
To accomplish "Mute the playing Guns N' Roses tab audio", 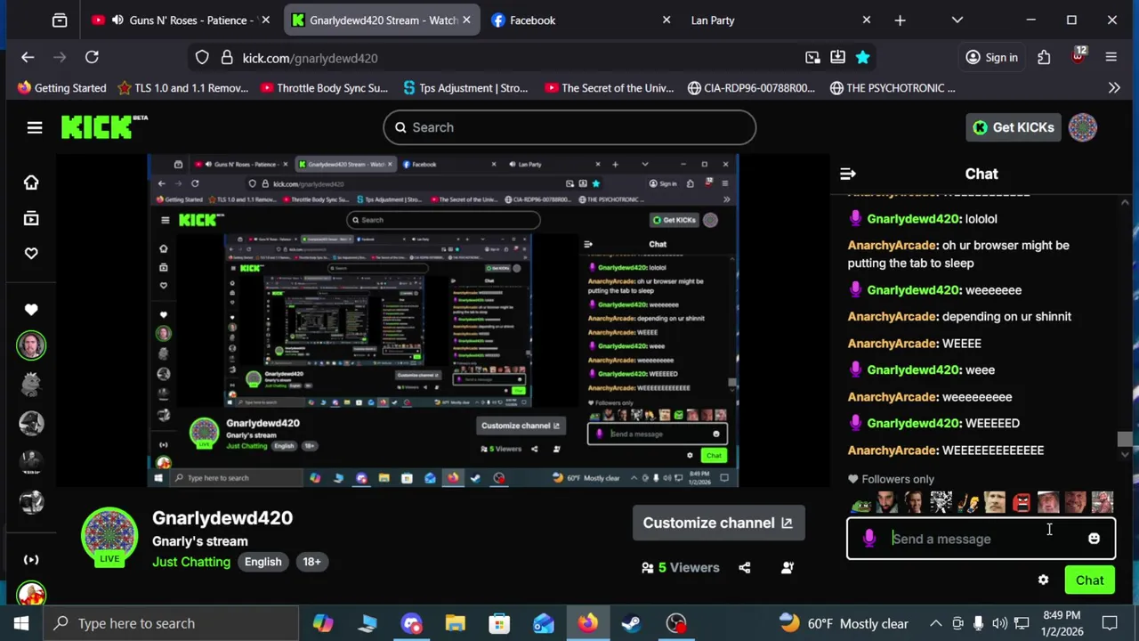I will click(x=117, y=20).
